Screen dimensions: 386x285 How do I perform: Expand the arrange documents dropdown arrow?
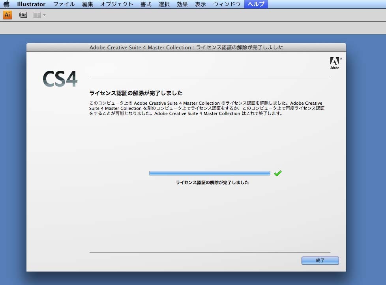[44, 15]
